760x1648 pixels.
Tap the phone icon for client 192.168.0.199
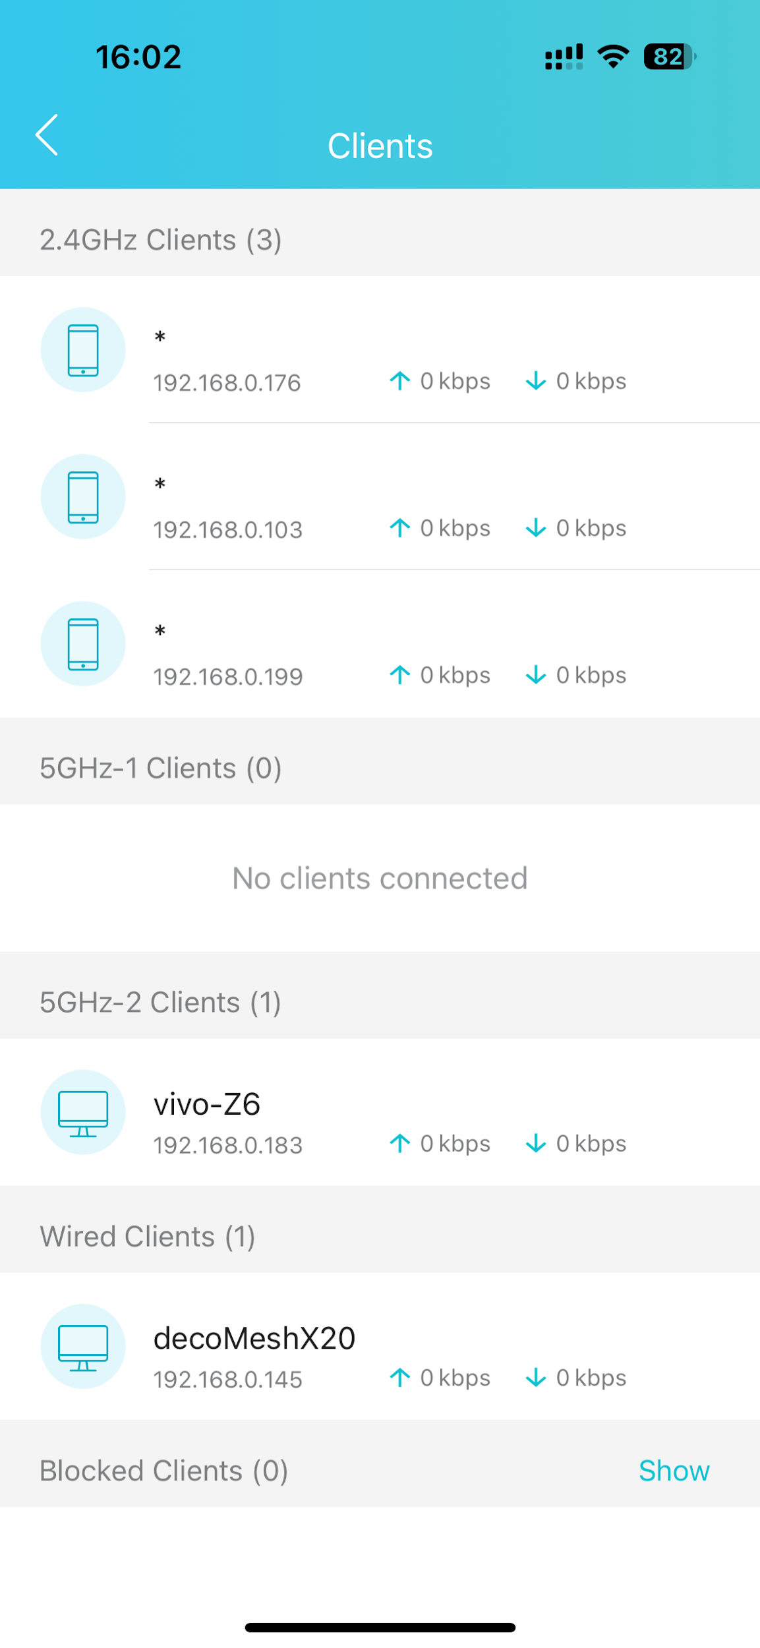point(82,644)
